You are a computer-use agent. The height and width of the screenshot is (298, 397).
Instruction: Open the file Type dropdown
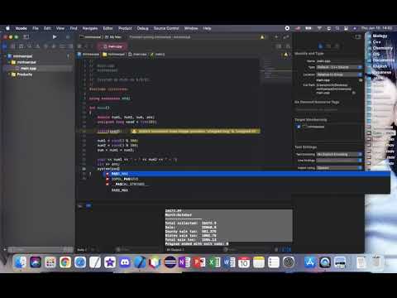[x=339, y=67]
